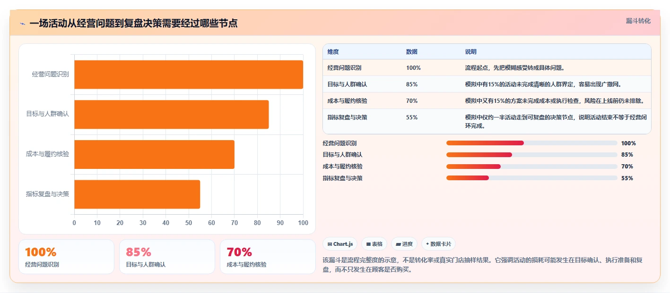Click the 维度 table column header

tap(333, 52)
